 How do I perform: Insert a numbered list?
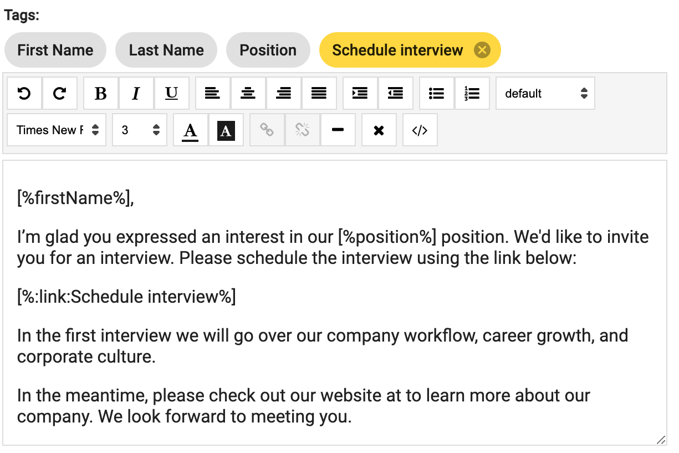coord(472,93)
